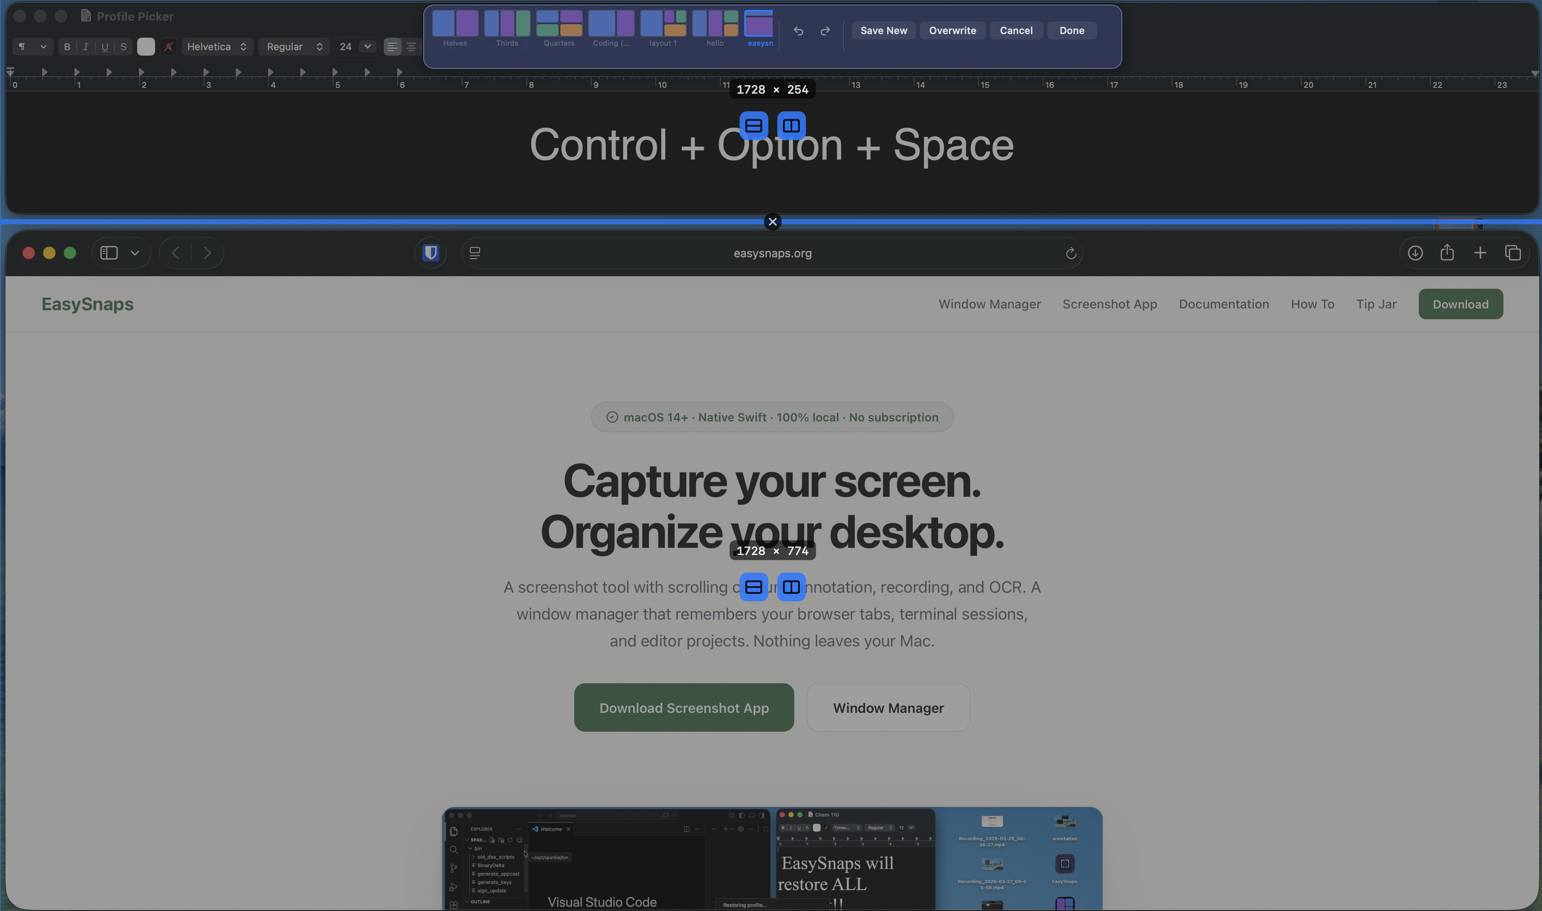Screen dimensions: 1542x911
Task: Split the 1728 × 254 zone with the horizontal-split icon
Action: 754,126
